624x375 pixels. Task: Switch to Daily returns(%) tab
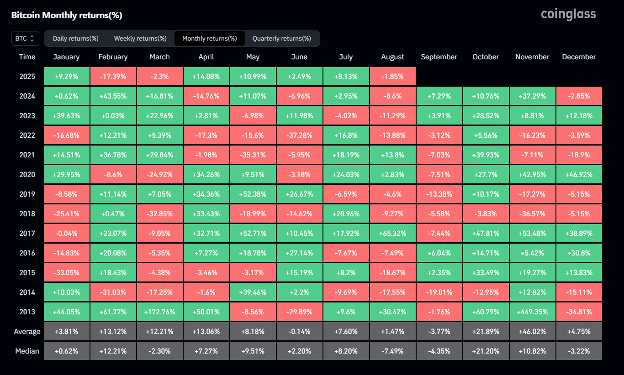click(76, 38)
